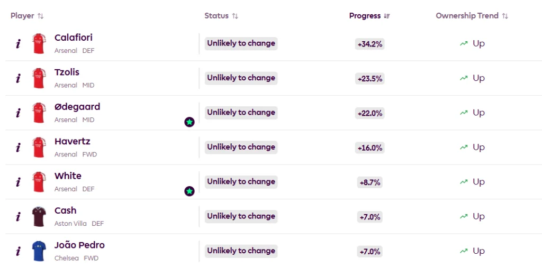
Task: Open info icon for Calafiori
Action: 18,44
